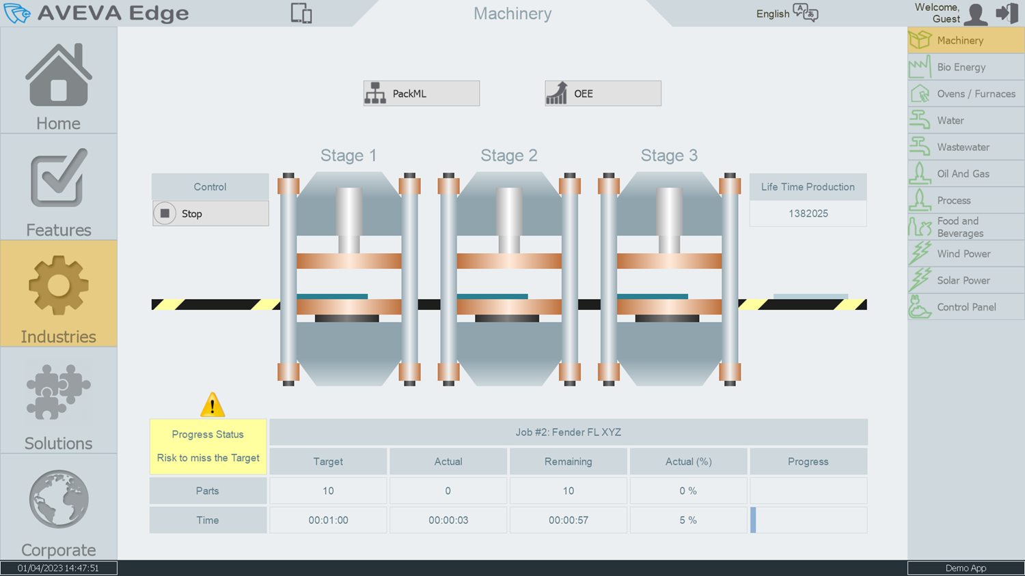The height and width of the screenshot is (576, 1025).
Task: Click the Food and Beverages icon
Action: (x=920, y=227)
